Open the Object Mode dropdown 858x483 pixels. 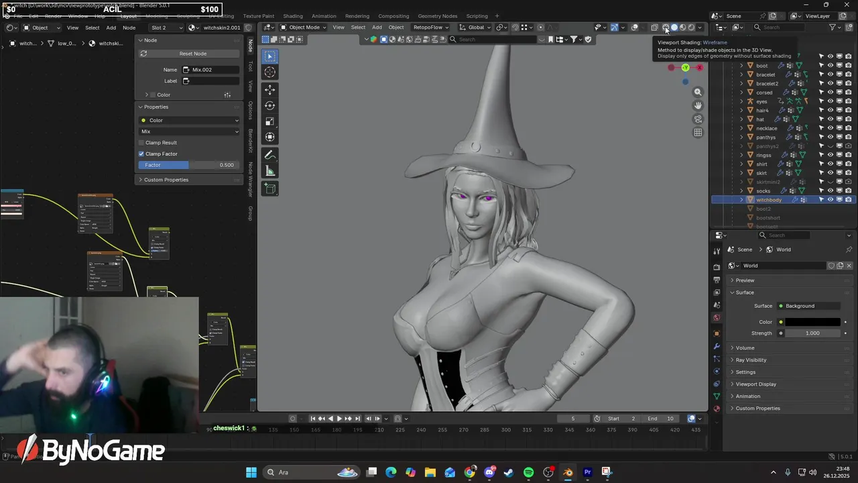point(304,28)
